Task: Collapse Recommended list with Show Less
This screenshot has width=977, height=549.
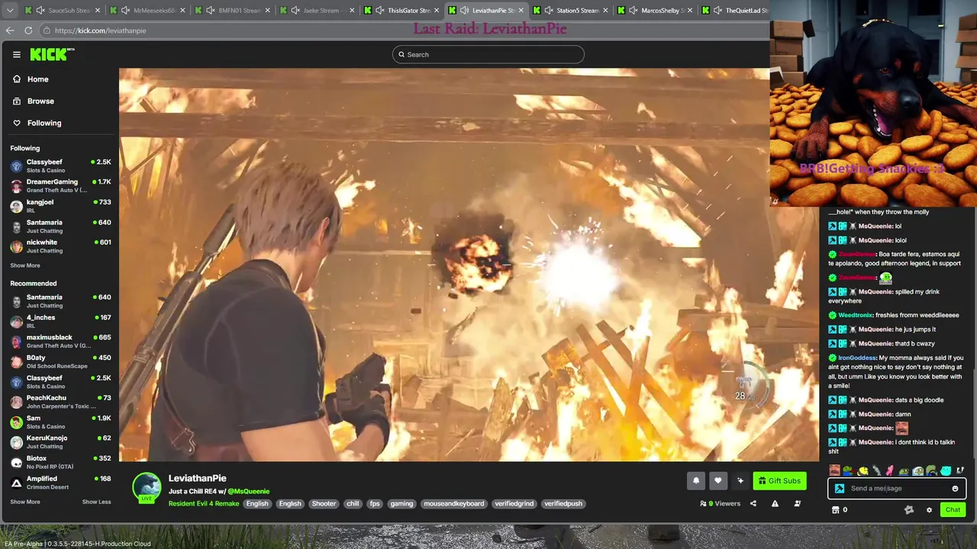Action: 96,502
